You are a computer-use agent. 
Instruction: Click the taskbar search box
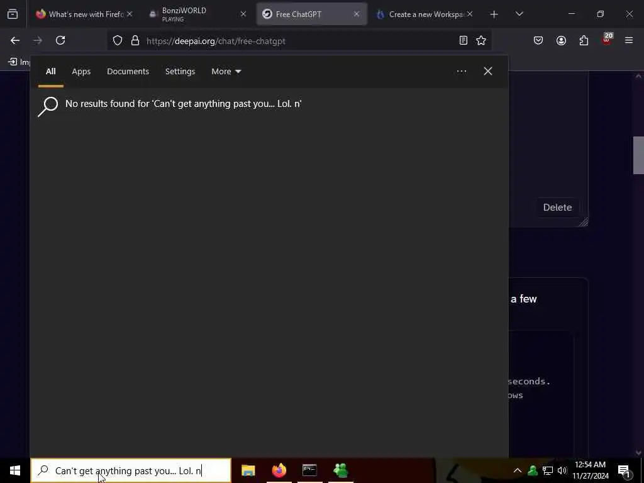pos(131,470)
